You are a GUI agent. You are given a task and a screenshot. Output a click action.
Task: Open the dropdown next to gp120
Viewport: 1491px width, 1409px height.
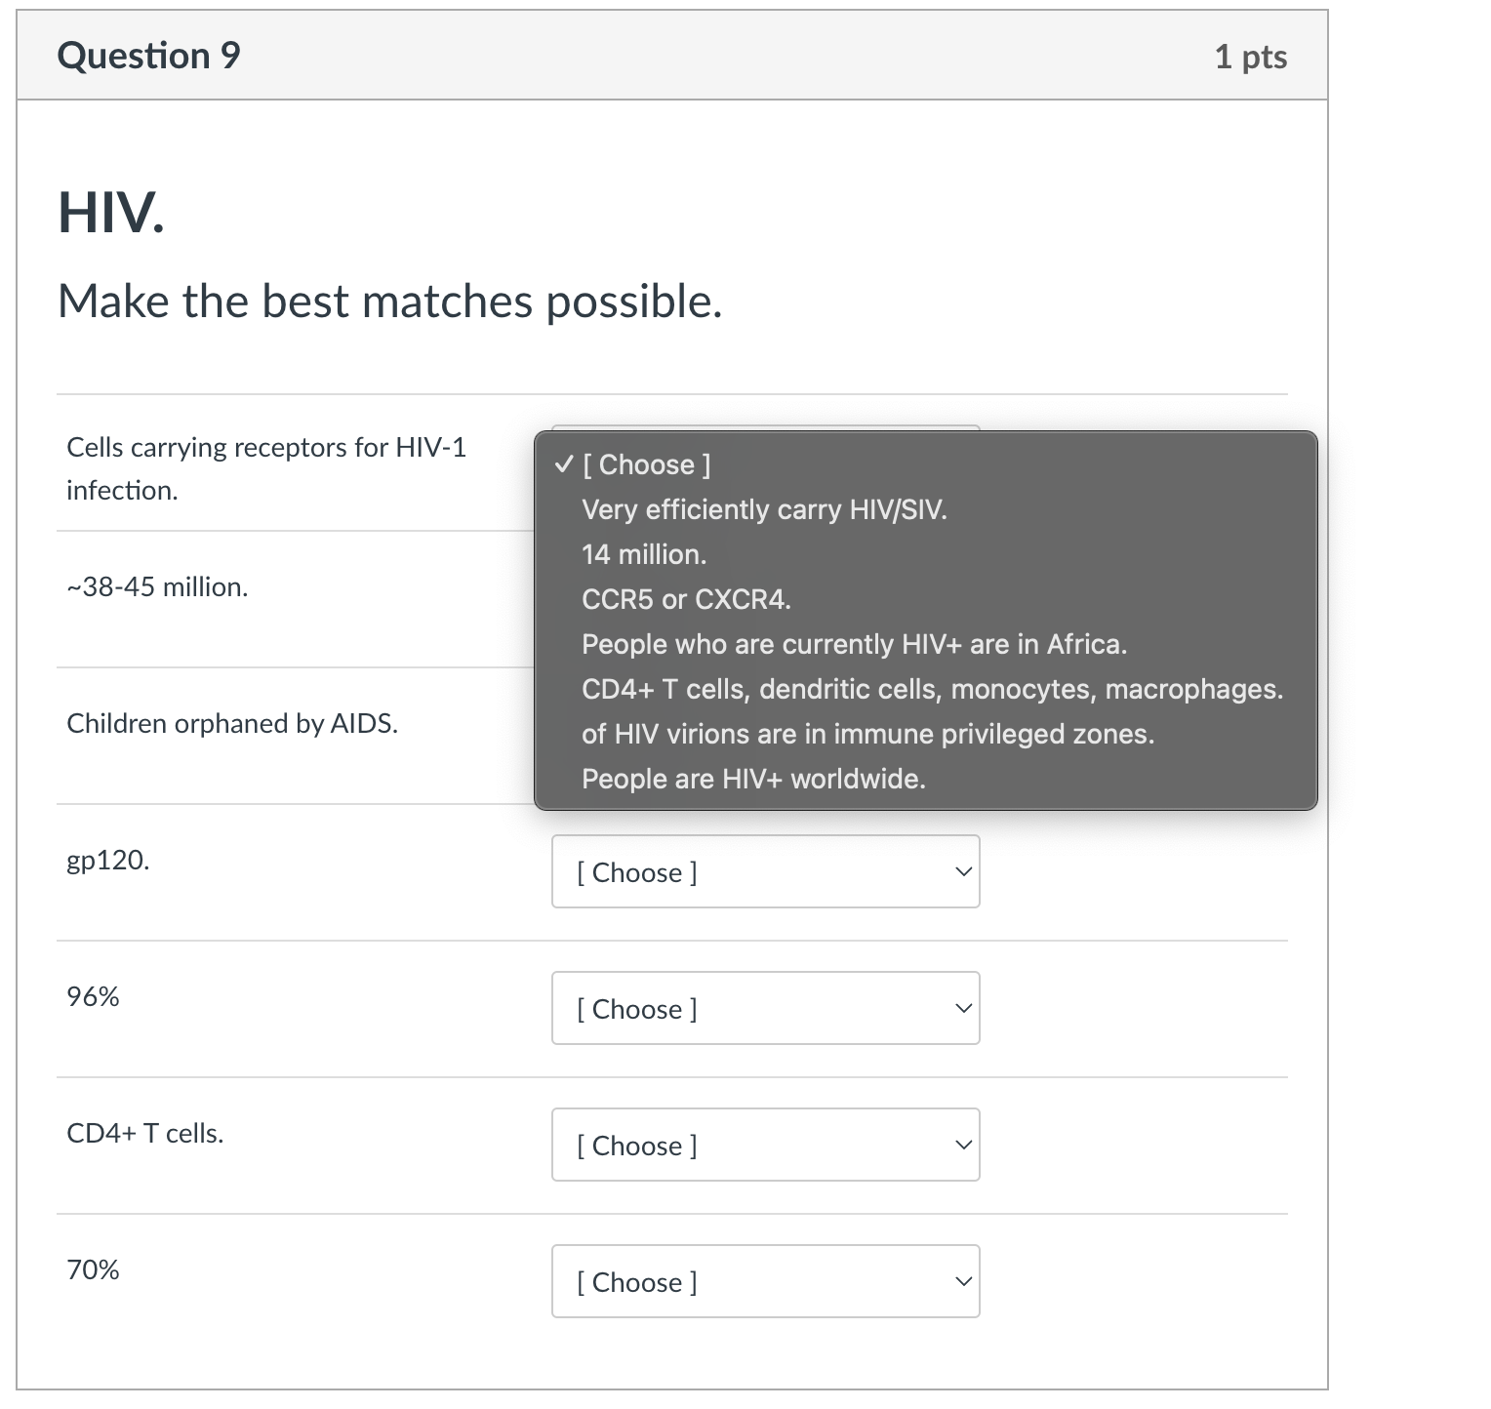tap(765, 871)
